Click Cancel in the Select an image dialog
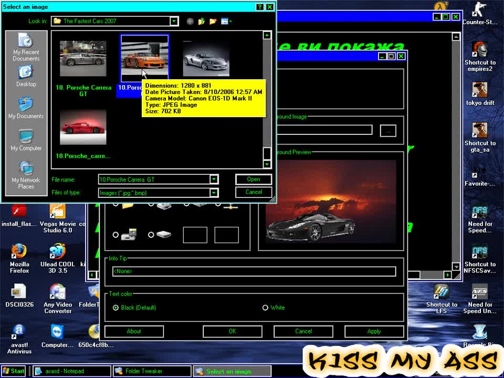This screenshot has width=504, height=378. coord(254,192)
